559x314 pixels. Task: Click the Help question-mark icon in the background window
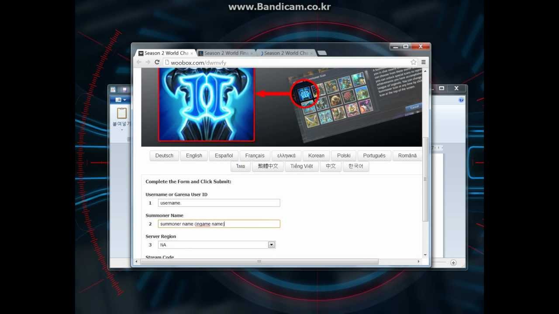tap(461, 99)
